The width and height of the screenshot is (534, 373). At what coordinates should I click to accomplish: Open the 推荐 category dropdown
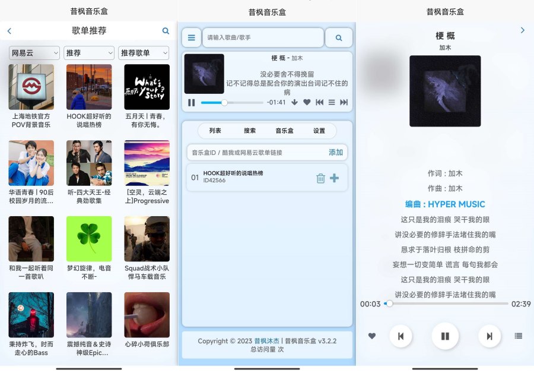point(88,53)
